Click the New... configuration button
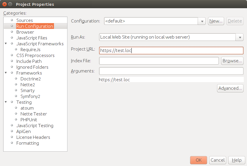This screenshot has width=247, height=166. 216,21
